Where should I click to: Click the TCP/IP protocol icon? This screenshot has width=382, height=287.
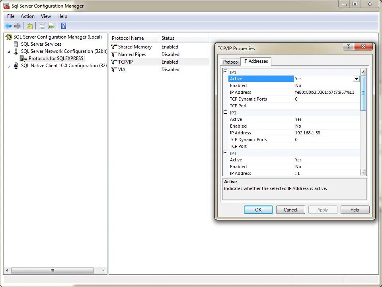click(114, 62)
